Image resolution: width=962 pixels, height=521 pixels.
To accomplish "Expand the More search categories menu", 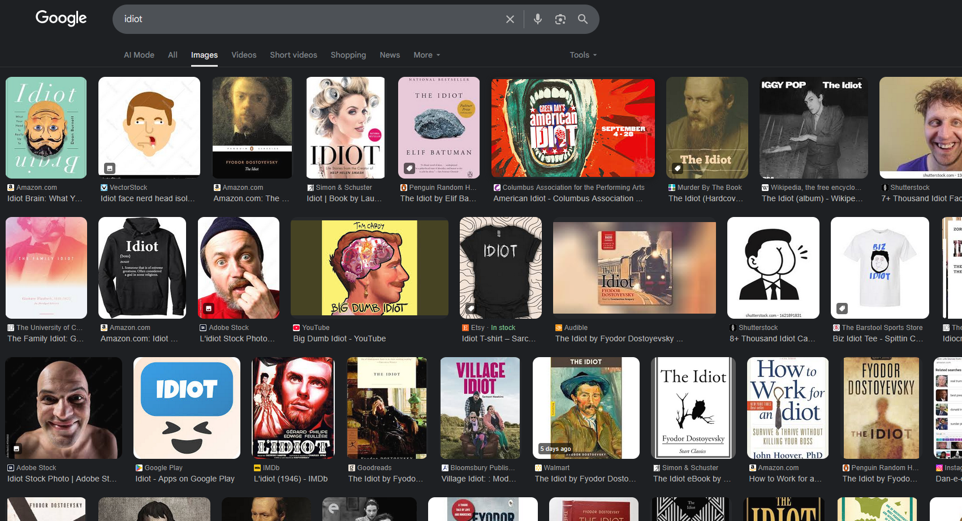I will [x=426, y=55].
